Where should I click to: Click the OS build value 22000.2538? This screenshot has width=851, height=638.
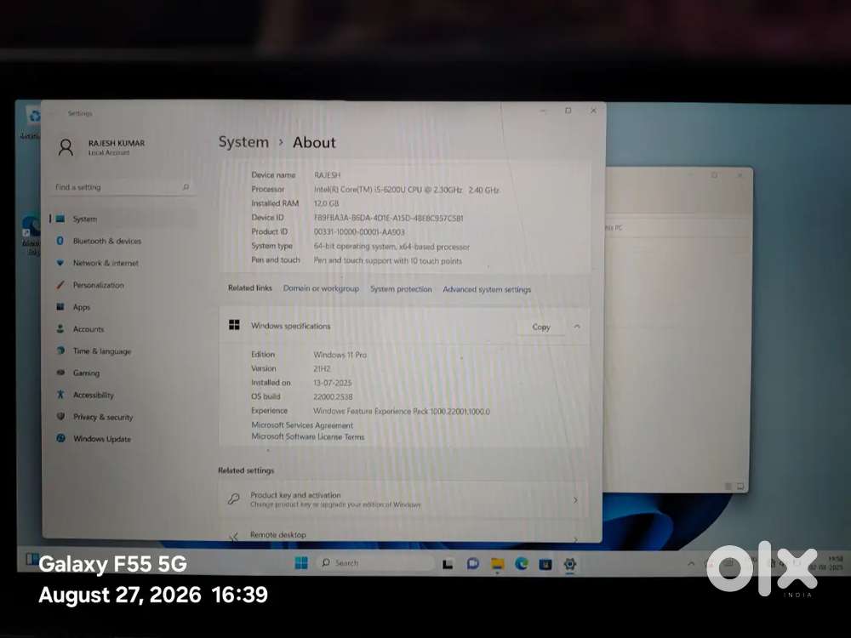coord(333,397)
